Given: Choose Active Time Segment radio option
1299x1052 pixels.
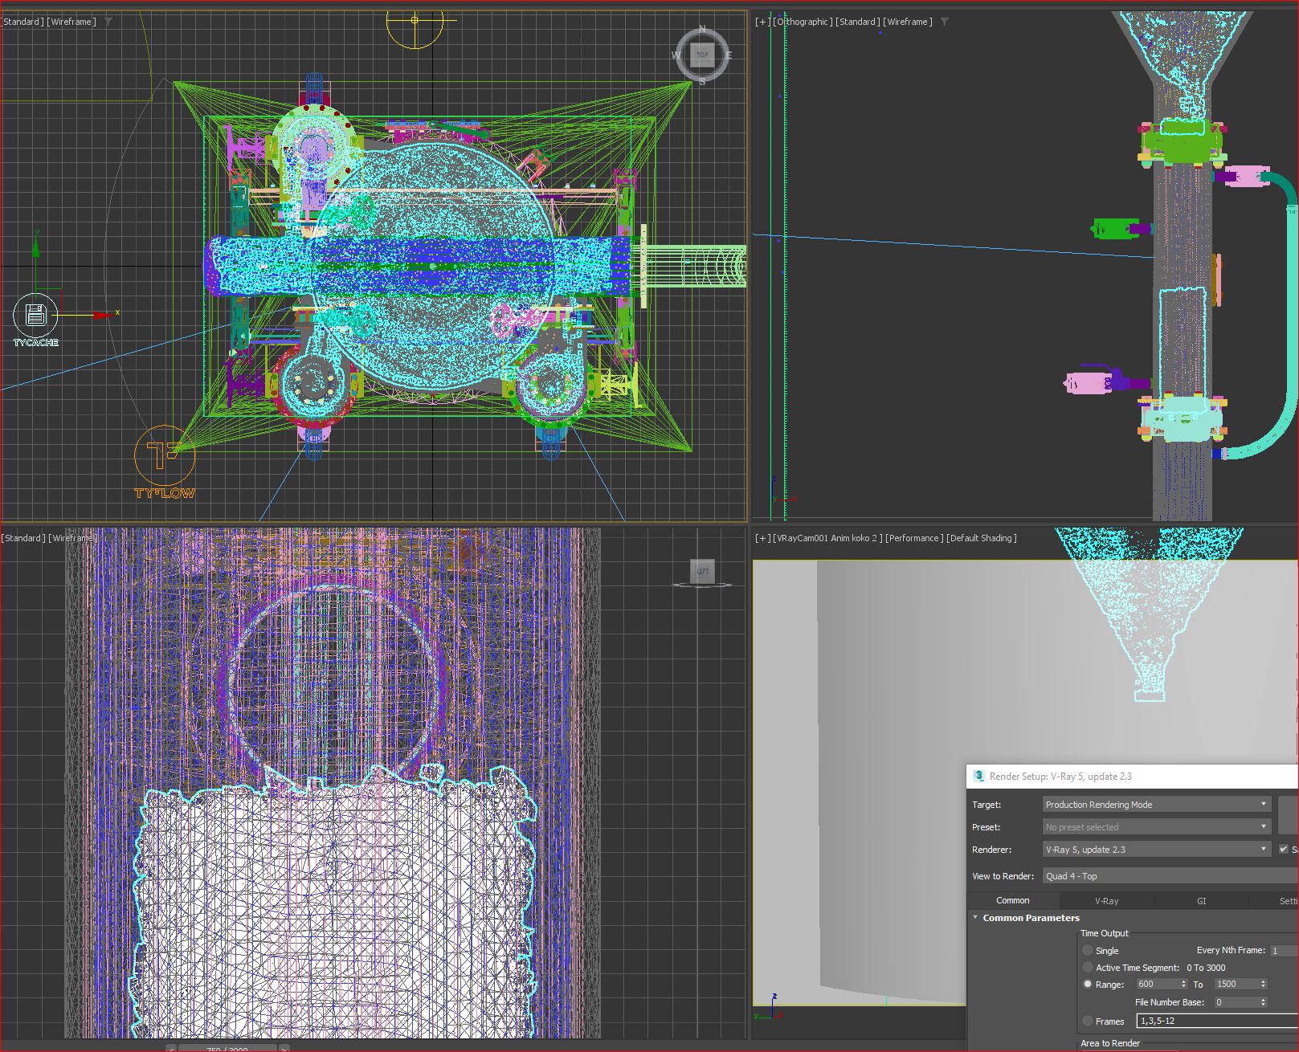Looking at the screenshot, I should click(x=1088, y=967).
